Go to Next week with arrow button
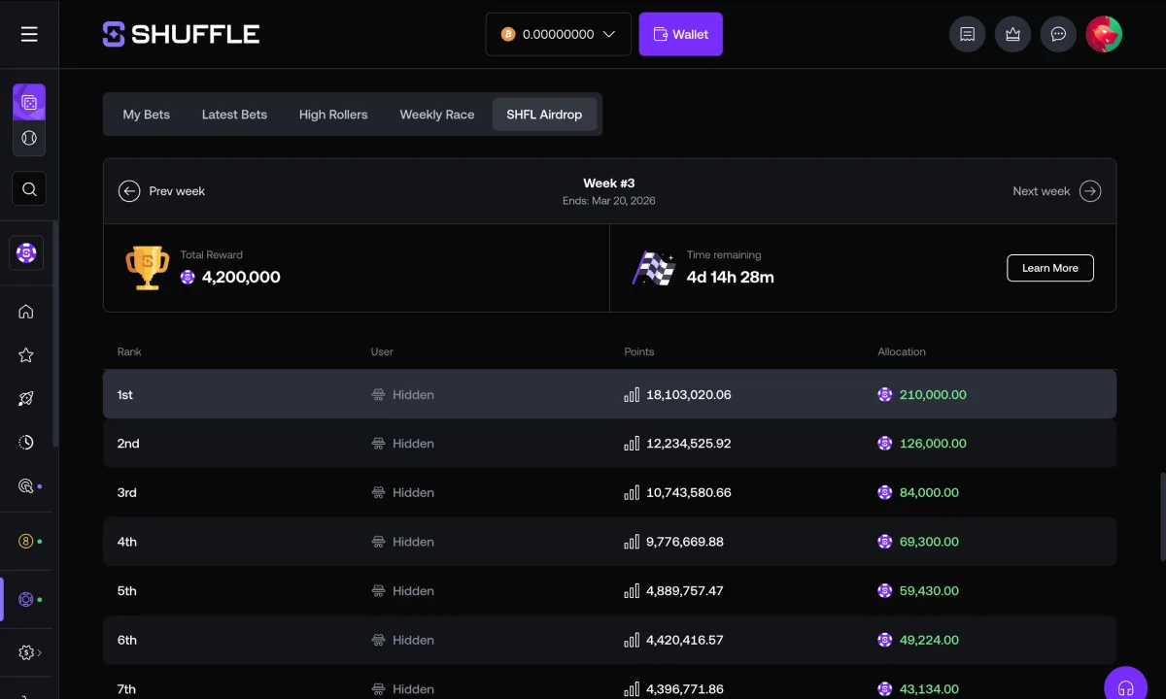The image size is (1166, 699). coord(1090,191)
